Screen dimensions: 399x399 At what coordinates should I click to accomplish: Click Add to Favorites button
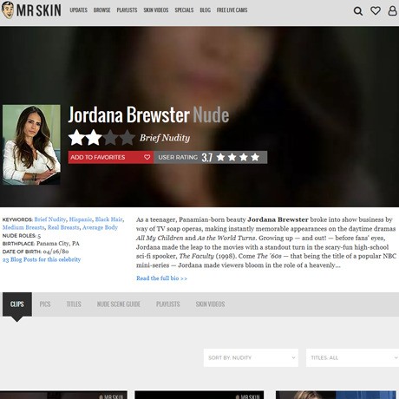[x=111, y=157]
